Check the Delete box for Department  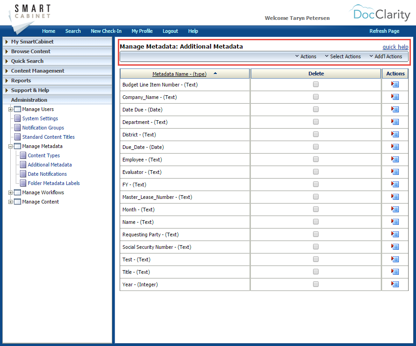[316, 122]
